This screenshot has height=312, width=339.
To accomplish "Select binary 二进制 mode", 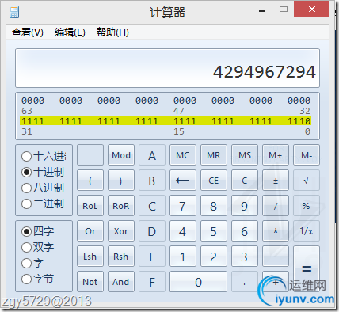I will click(43, 204).
